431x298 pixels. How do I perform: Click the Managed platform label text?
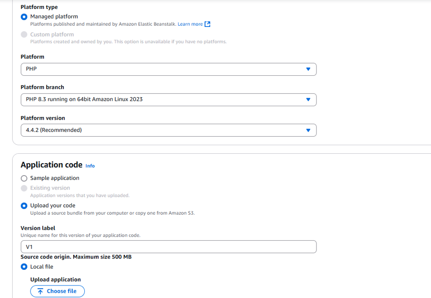tap(54, 17)
